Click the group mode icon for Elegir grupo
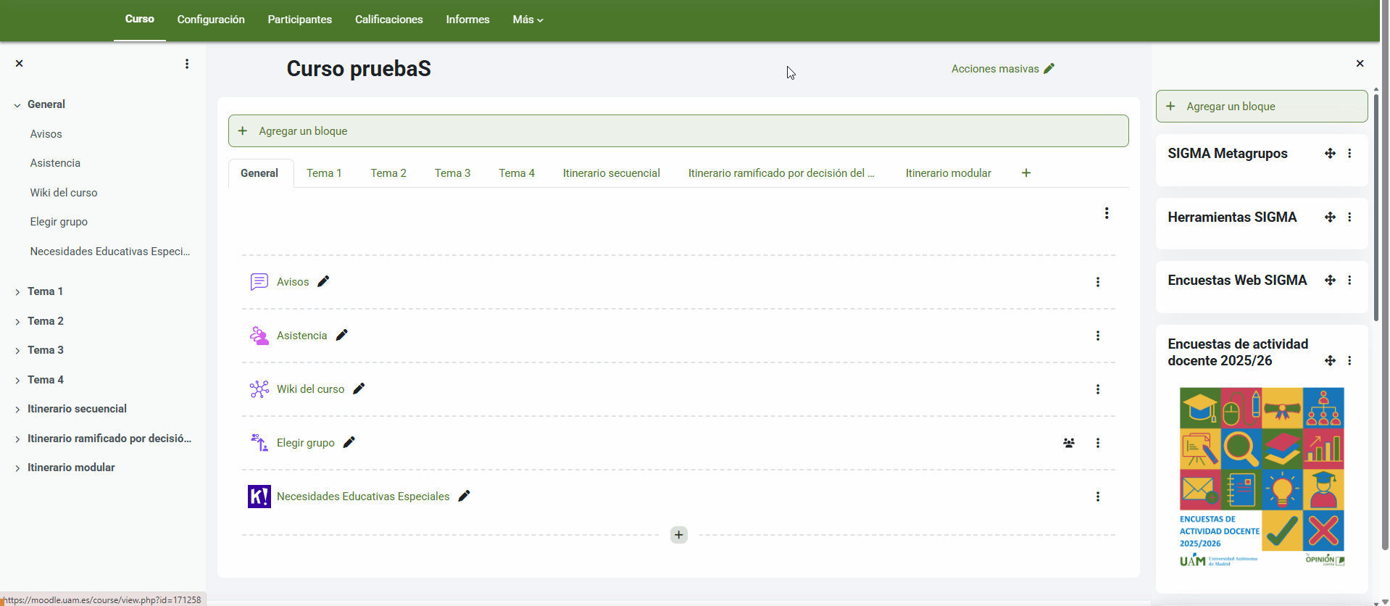Image resolution: width=1390 pixels, height=606 pixels. point(1068,443)
